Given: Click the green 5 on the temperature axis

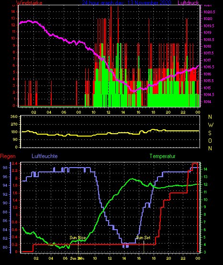Looking at the screenshot, I should pos(205,237).
